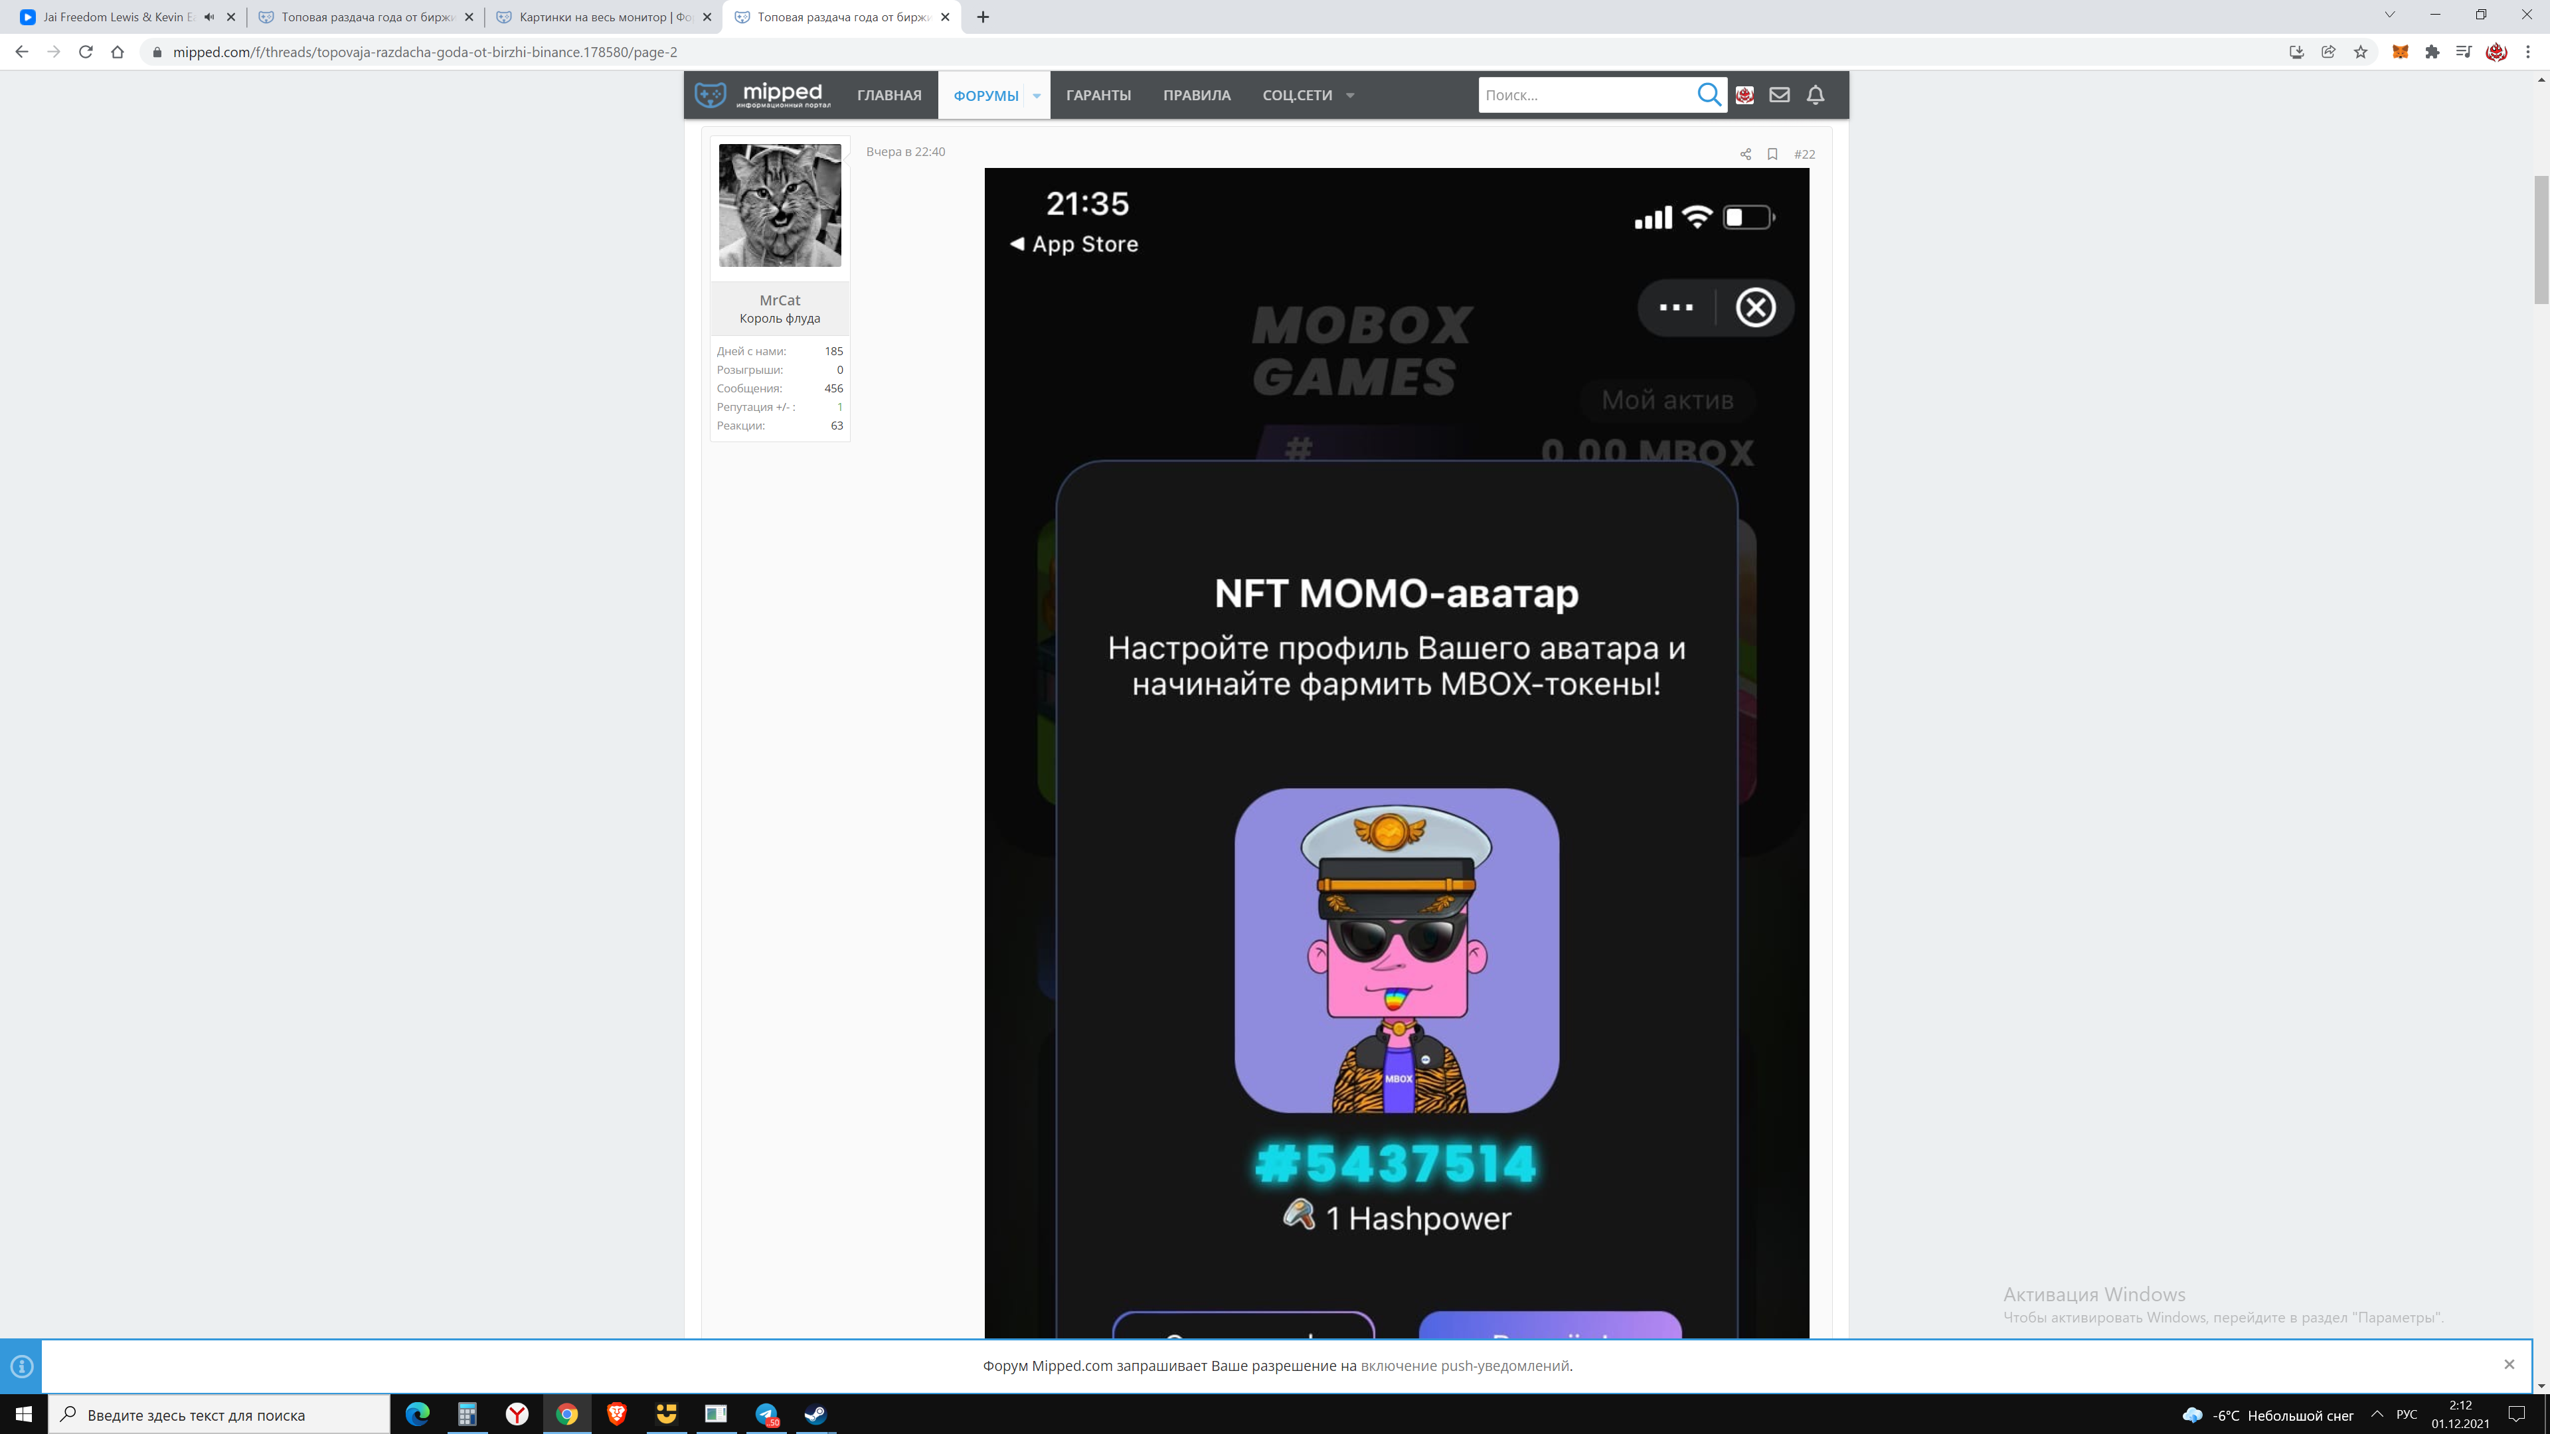The height and width of the screenshot is (1434, 2550).
Task: Open forum notifications bell
Action: click(x=1816, y=95)
